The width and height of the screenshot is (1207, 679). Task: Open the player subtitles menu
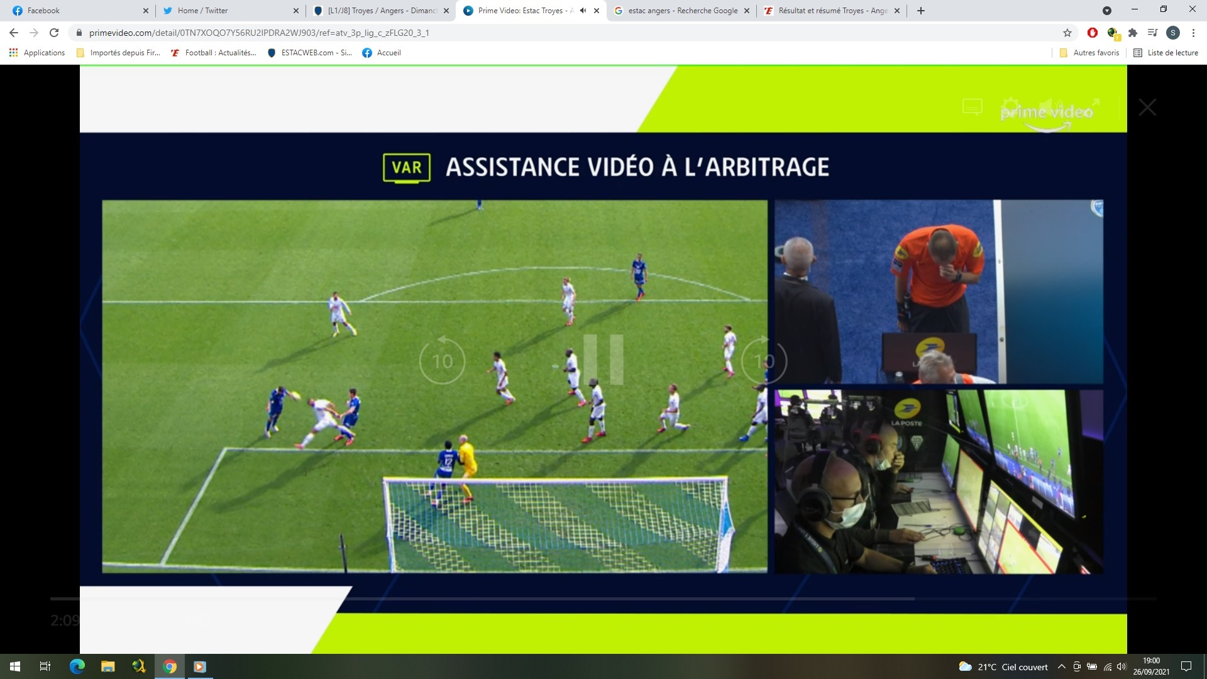[973, 107]
